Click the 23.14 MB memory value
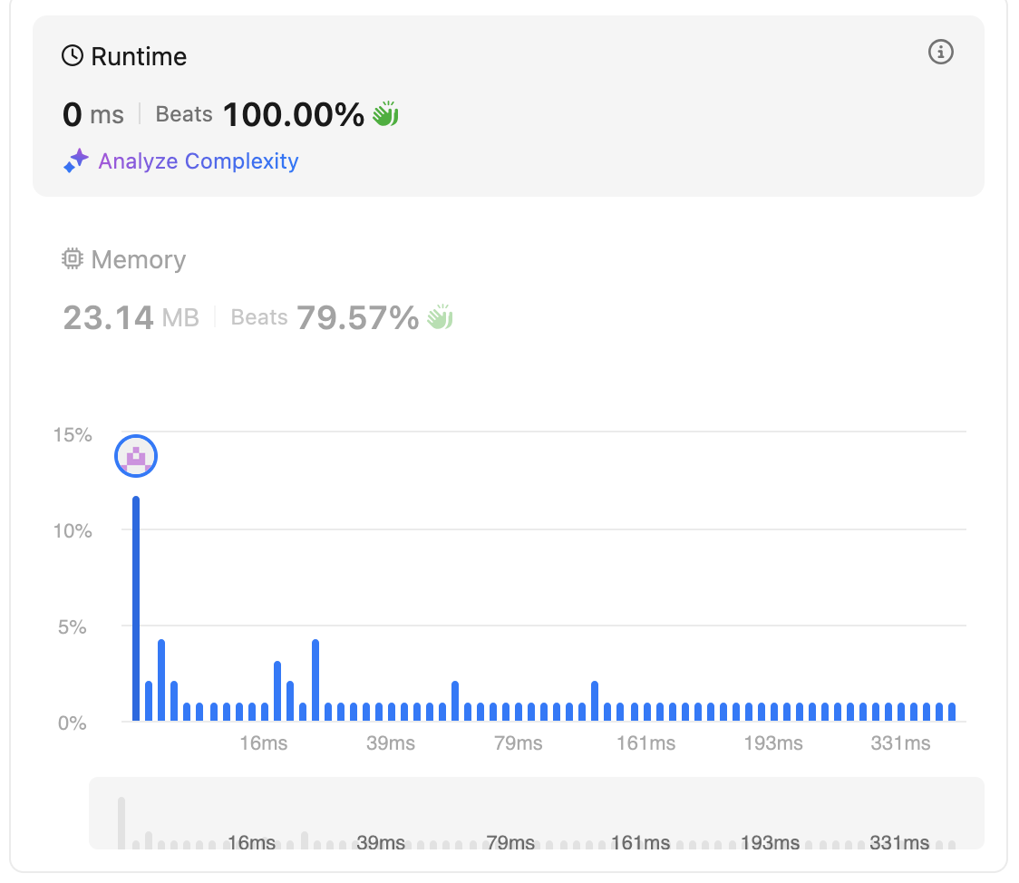This screenshot has height=883, width=1019. click(x=131, y=317)
